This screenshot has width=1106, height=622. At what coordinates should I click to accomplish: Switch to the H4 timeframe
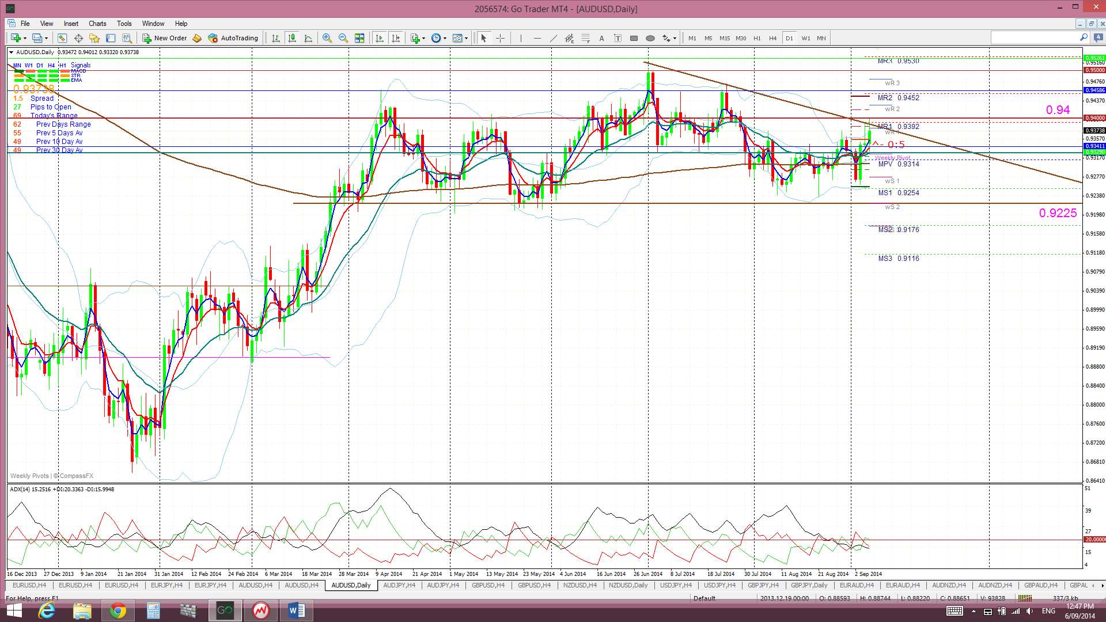pyautogui.click(x=772, y=38)
